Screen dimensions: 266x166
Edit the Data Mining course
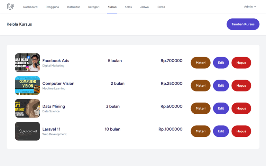click(x=221, y=109)
